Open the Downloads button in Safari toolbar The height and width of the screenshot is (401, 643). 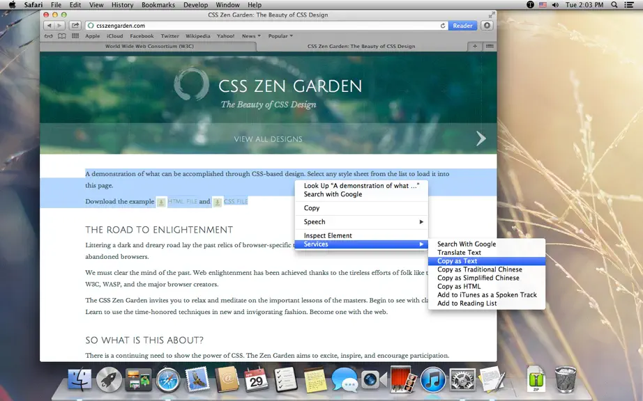[487, 25]
